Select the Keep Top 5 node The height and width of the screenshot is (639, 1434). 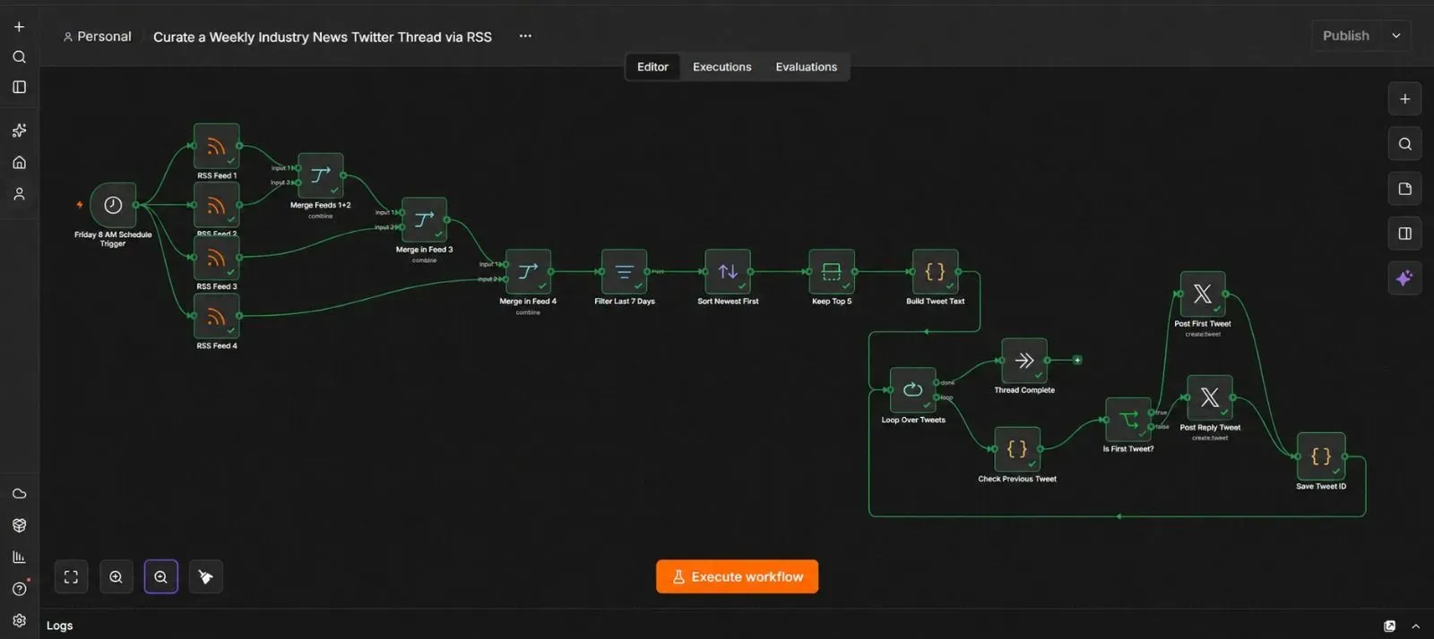click(x=832, y=272)
